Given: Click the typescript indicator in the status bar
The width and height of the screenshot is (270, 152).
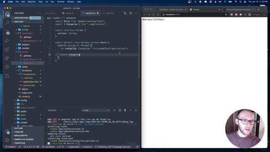Looking at the screenshot, I should (x=73, y=147).
